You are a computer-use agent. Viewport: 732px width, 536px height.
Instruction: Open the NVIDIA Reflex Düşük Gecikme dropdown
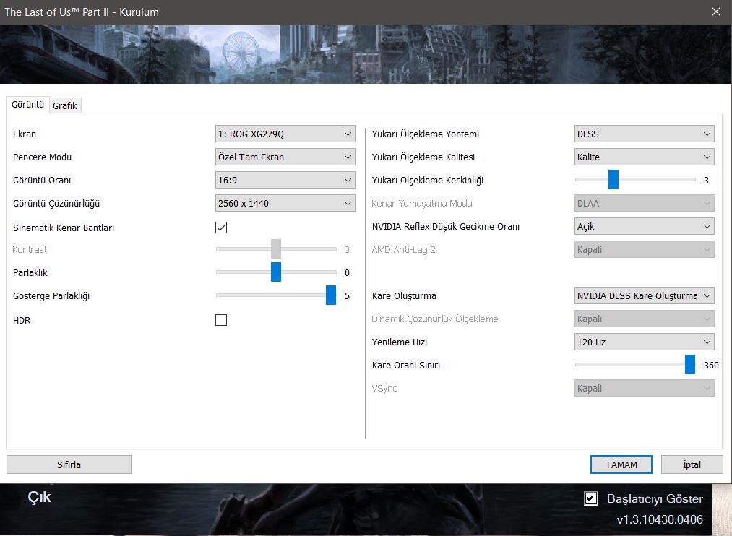tap(645, 226)
